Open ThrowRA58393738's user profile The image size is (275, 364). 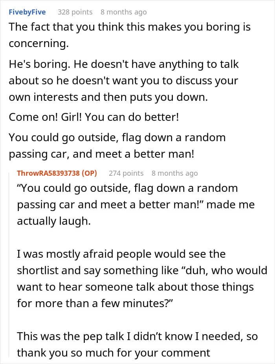[x=48, y=173]
